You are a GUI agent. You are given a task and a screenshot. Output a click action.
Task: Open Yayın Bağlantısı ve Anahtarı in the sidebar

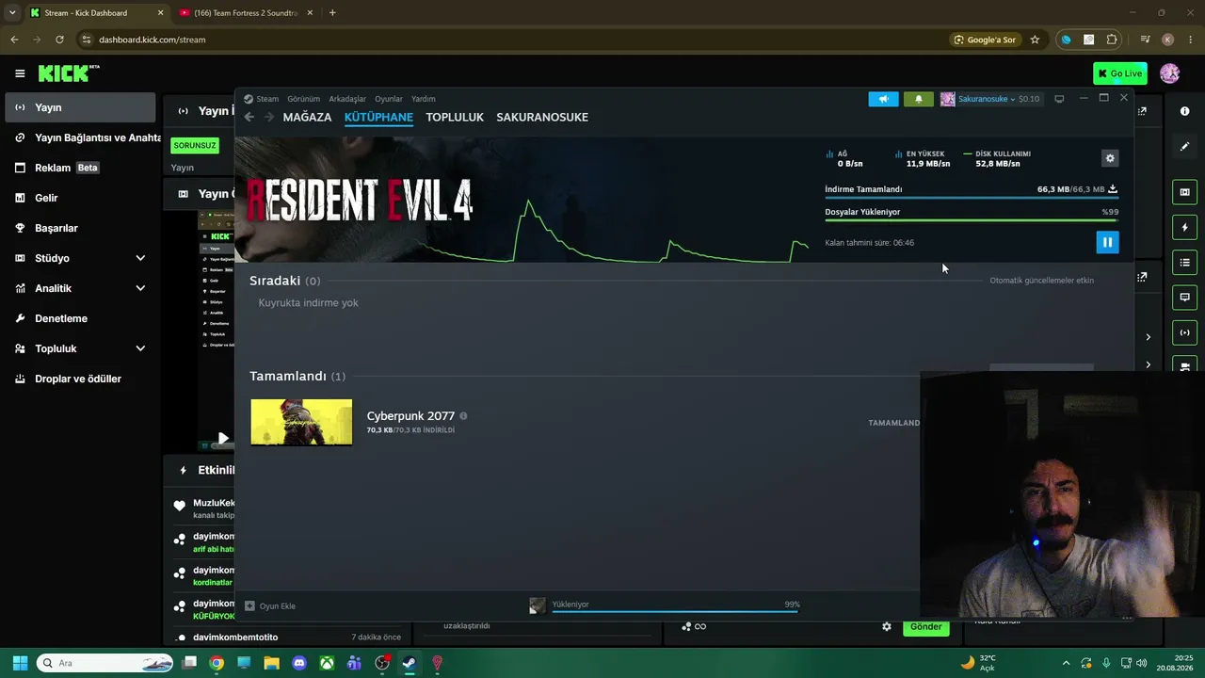click(83, 137)
